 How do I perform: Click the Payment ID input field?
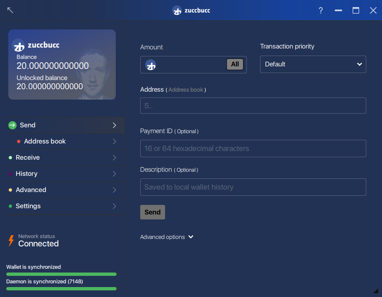click(x=253, y=148)
